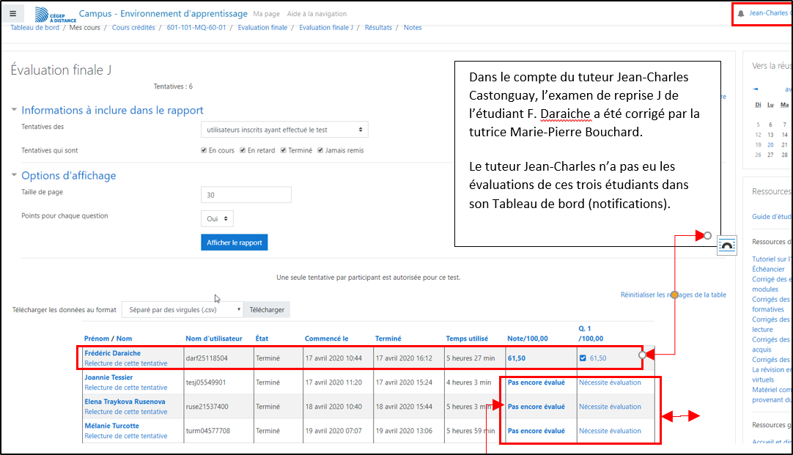Open the Tentatives des dropdown

pyautogui.click(x=284, y=130)
